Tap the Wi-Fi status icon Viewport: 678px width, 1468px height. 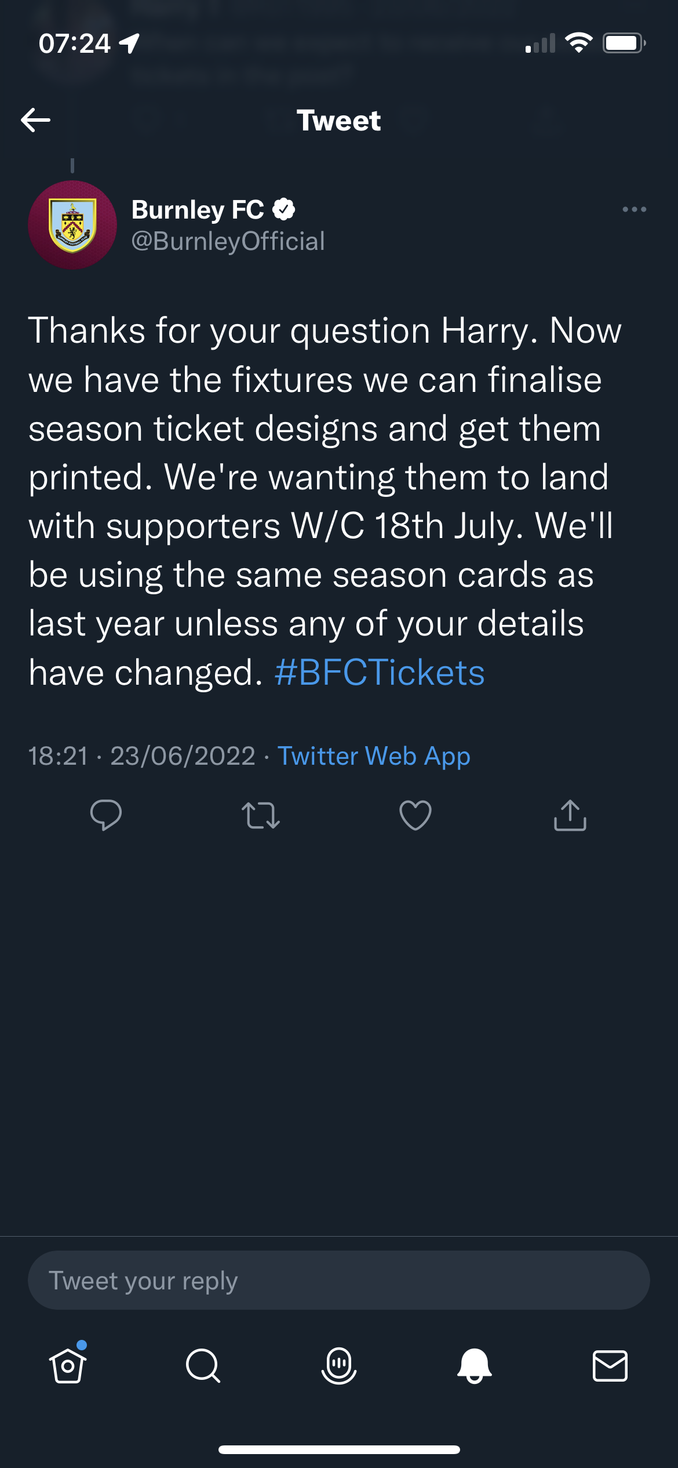pyautogui.click(x=578, y=43)
